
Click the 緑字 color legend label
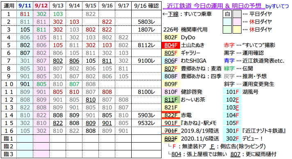tap(229, 68)
